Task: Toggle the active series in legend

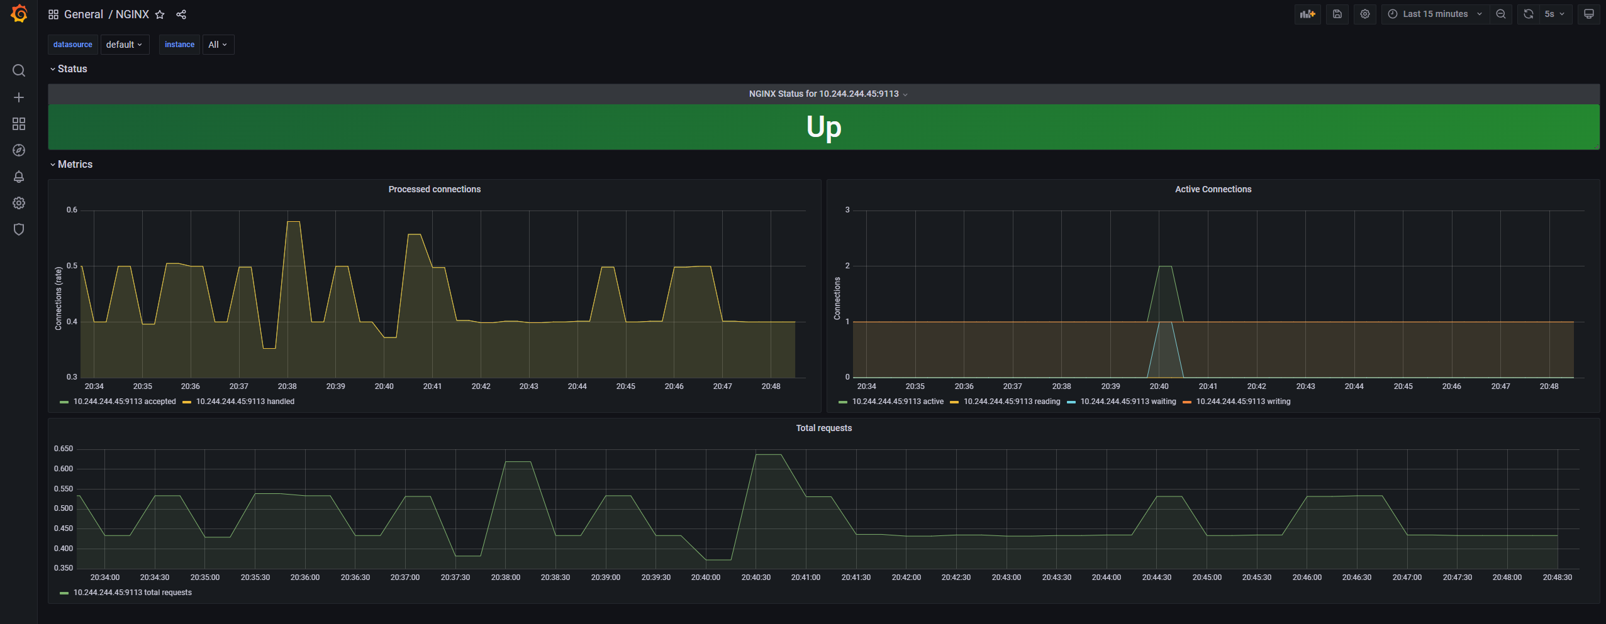Action: [898, 402]
